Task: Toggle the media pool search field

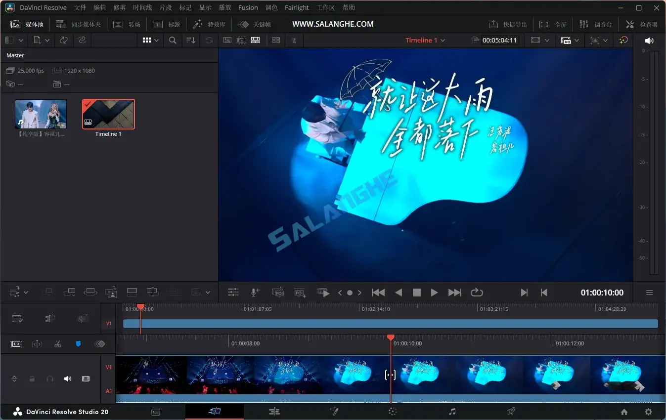Action: (172, 40)
